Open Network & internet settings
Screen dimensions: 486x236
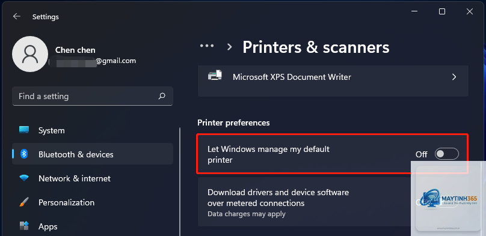[93, 178]
